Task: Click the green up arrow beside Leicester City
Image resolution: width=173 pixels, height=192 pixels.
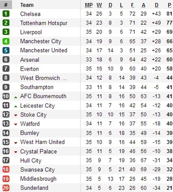Action: tap(15, 107)
